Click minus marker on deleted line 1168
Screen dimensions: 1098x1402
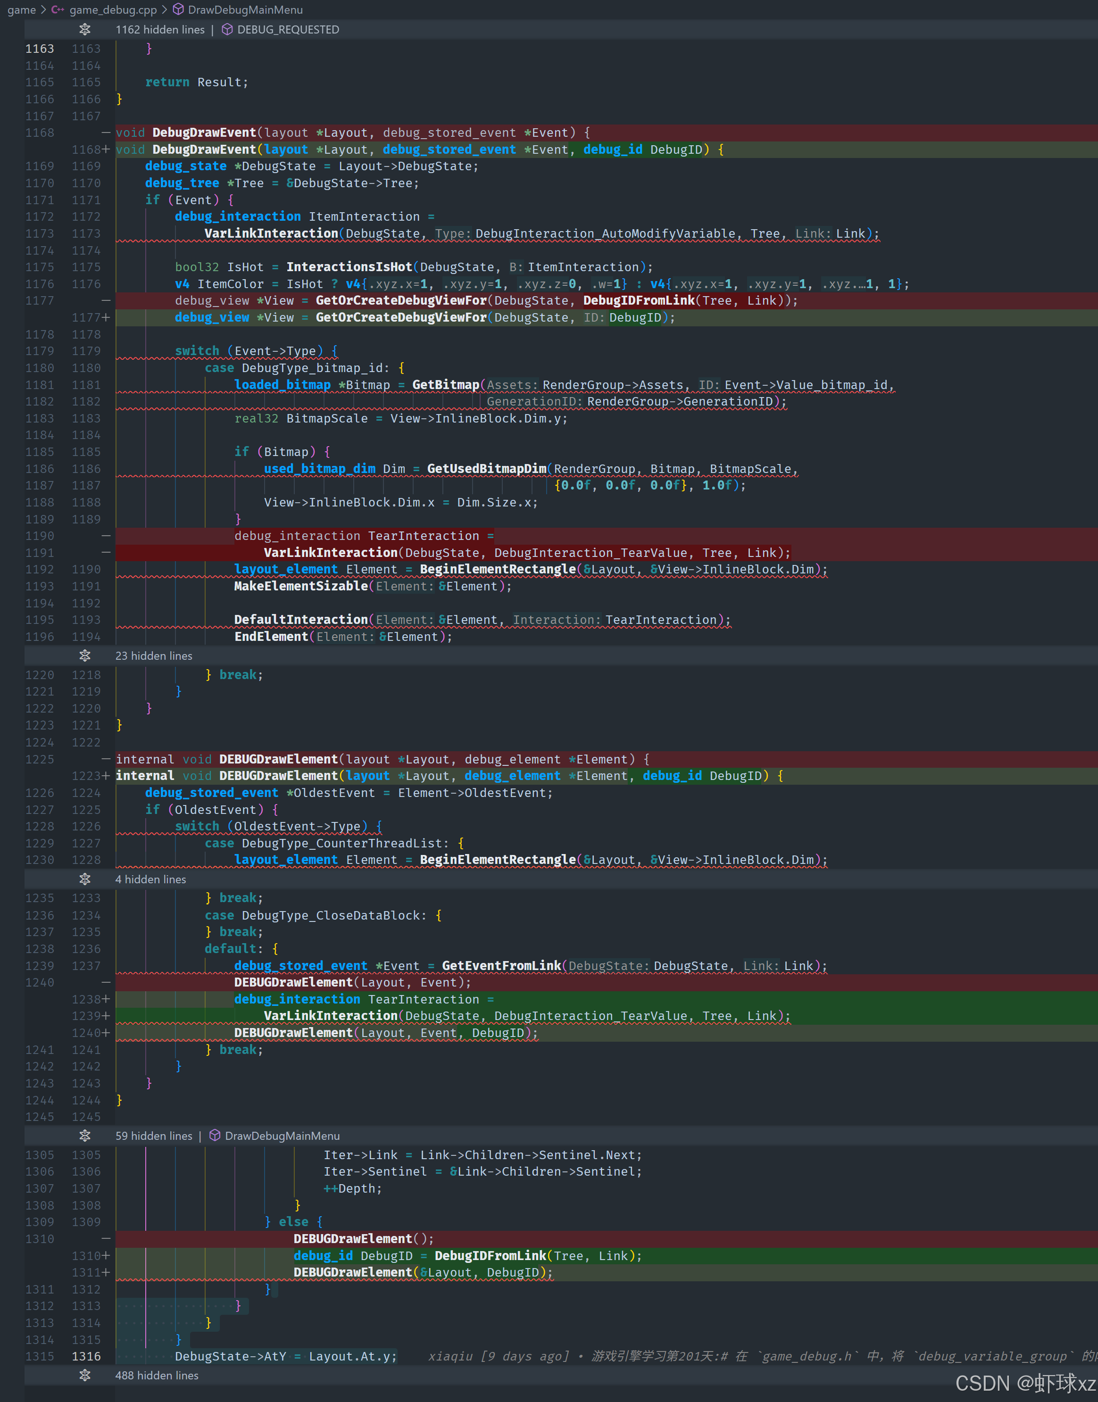click(x=106, y=133)
